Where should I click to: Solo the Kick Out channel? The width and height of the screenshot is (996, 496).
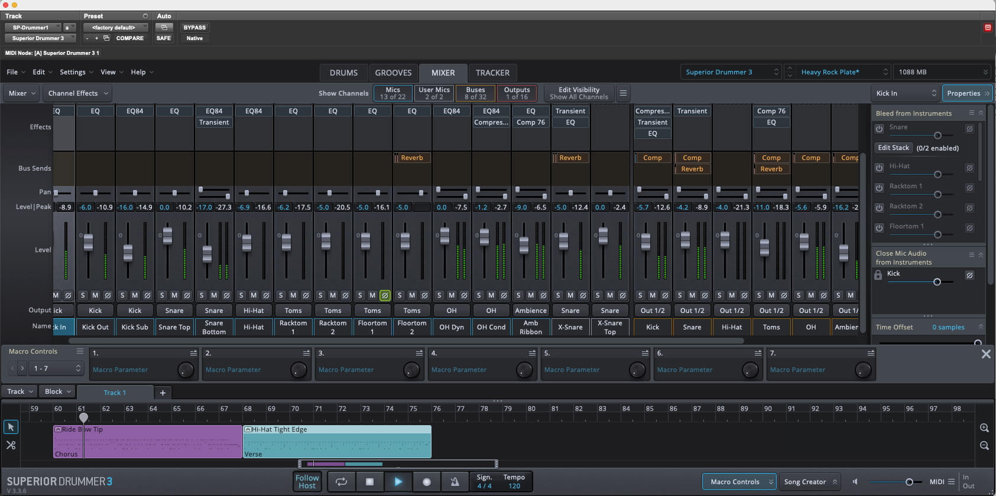click(83, 295)
